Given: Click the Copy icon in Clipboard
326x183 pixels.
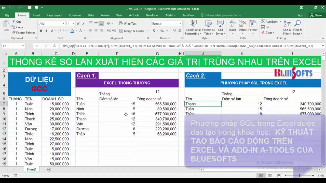Looking at the screenshot, I should (13, 27).
